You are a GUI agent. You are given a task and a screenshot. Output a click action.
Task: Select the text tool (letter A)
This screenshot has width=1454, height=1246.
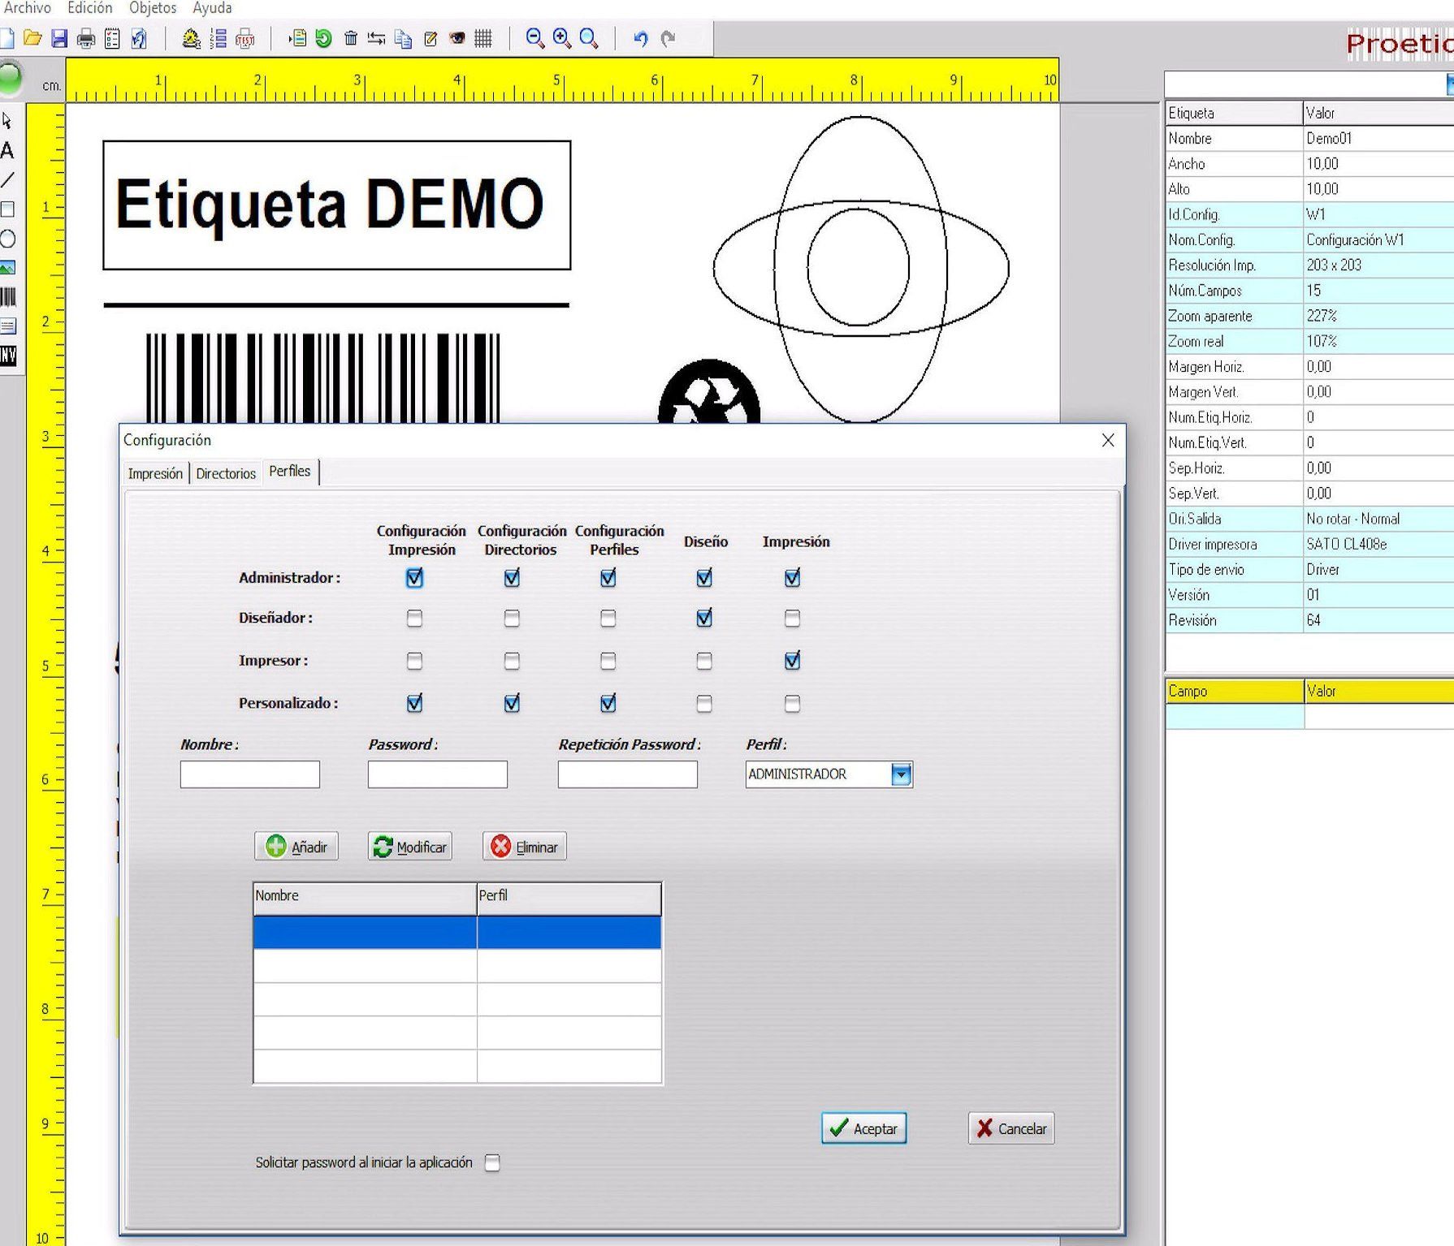(7, 151)
